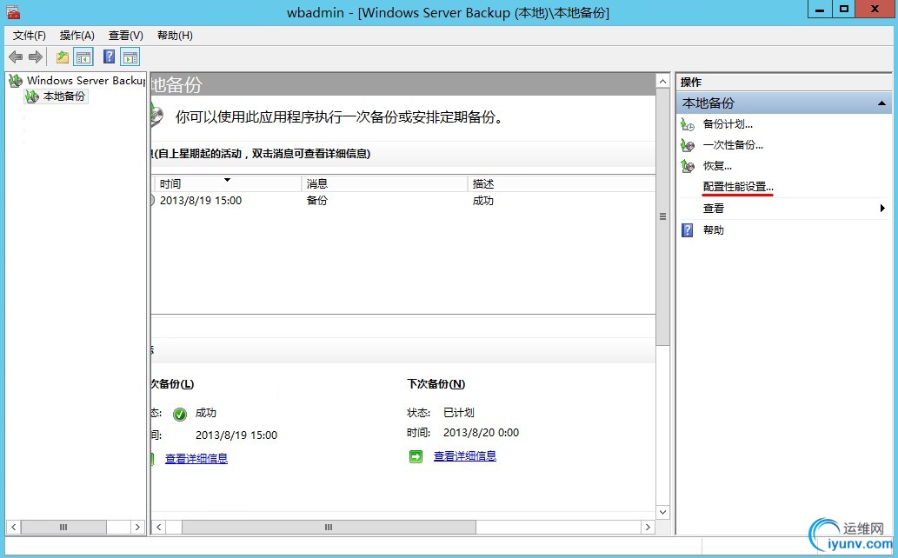
Task: Click the wbadmin app icon in title bar
Action: coord(12,12)
